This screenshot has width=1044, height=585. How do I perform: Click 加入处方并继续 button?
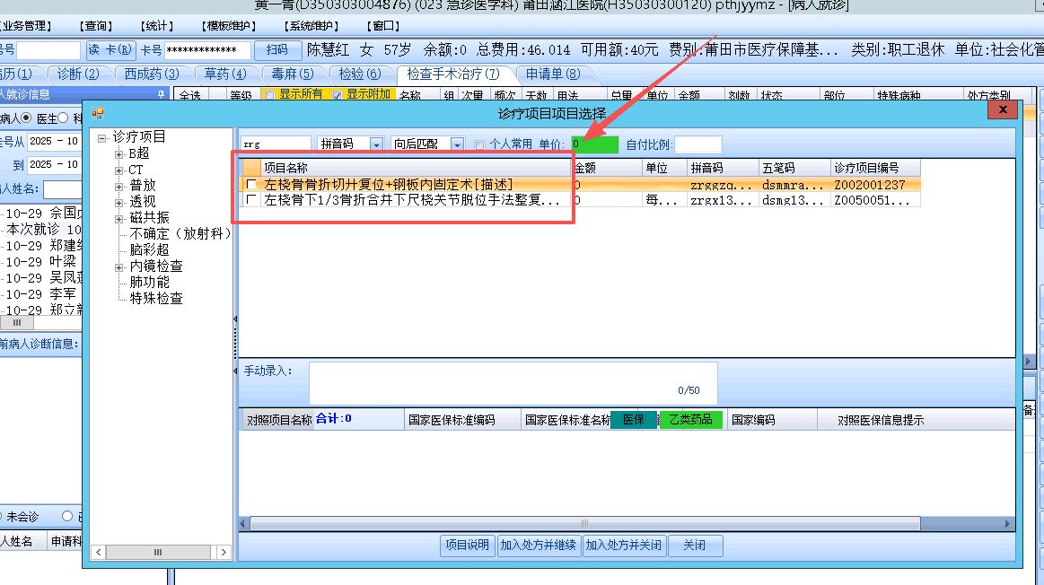(x=538, y=545)
